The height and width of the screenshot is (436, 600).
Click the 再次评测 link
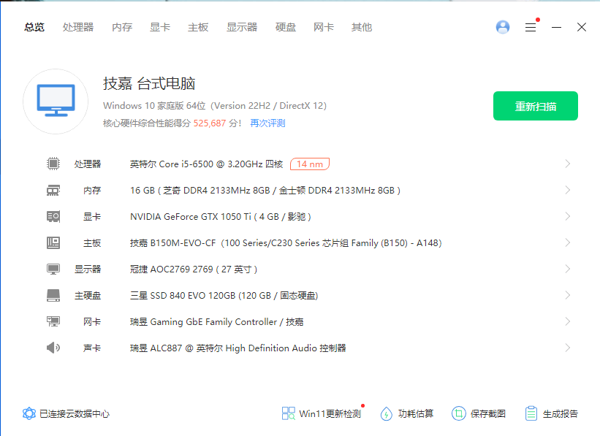pyautogui.click(x=267, y=123)
